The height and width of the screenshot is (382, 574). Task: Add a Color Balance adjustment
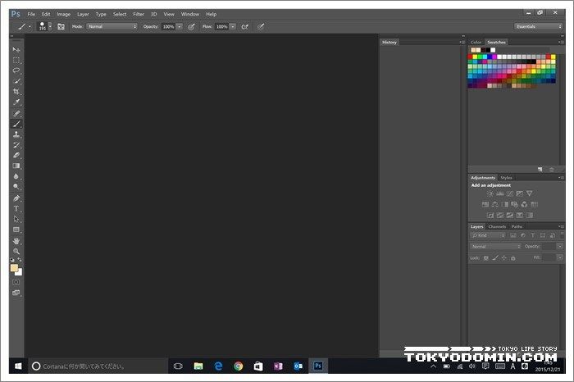(495, 205)
